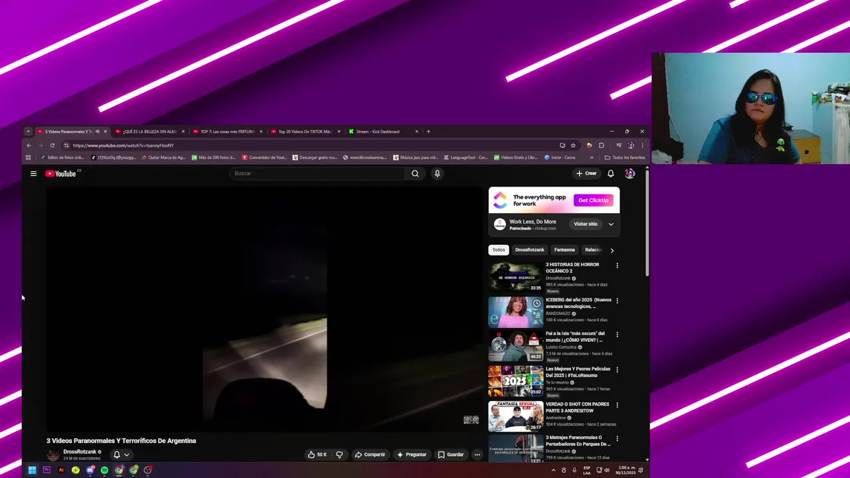
Task: Open a new Chrome tab
Action: coord(428,131)
